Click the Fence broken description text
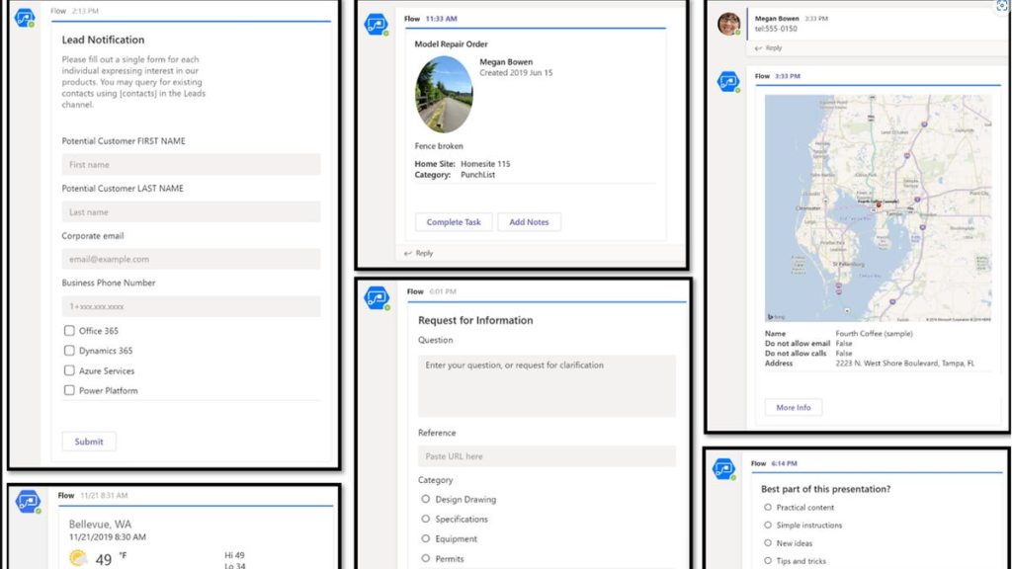 [439, 146]
